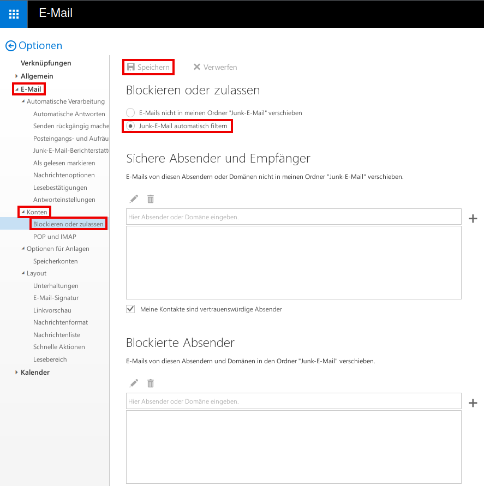Click the Verwerfen button
Screen dimensions: 484x486
(215, 67)
